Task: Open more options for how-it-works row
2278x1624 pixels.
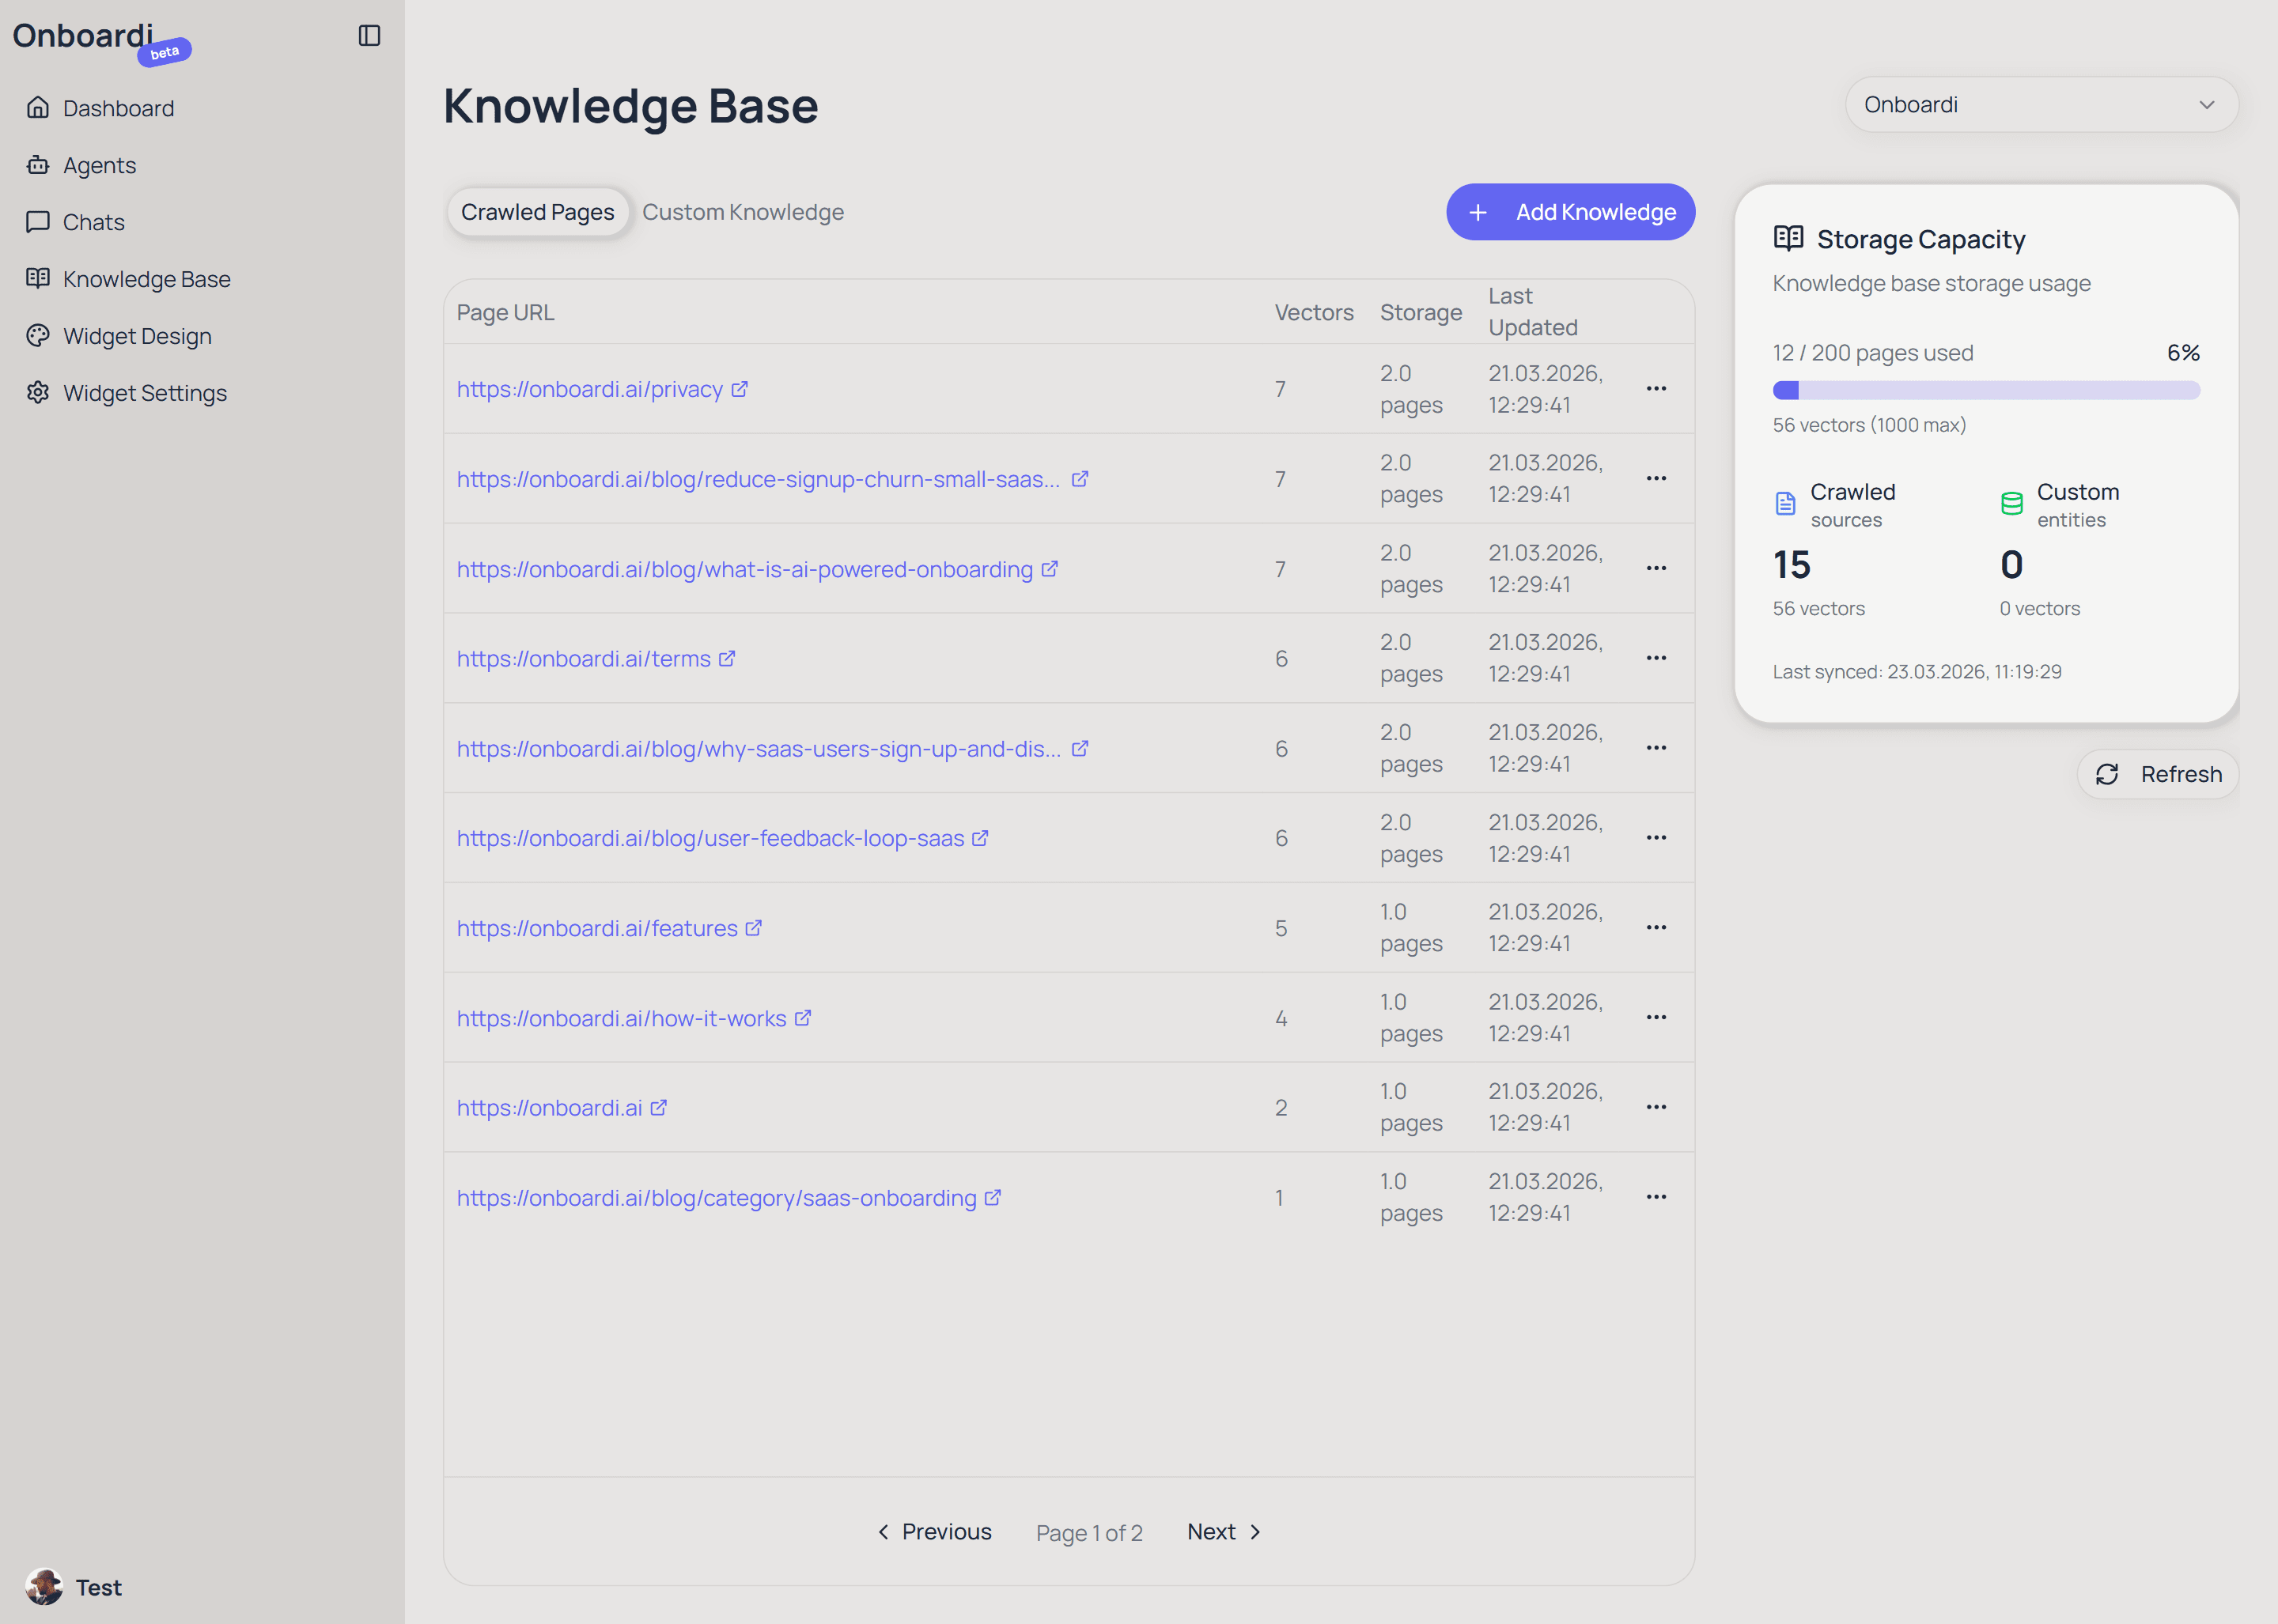Action: pyautogui.click(x=1657, y=1018)
